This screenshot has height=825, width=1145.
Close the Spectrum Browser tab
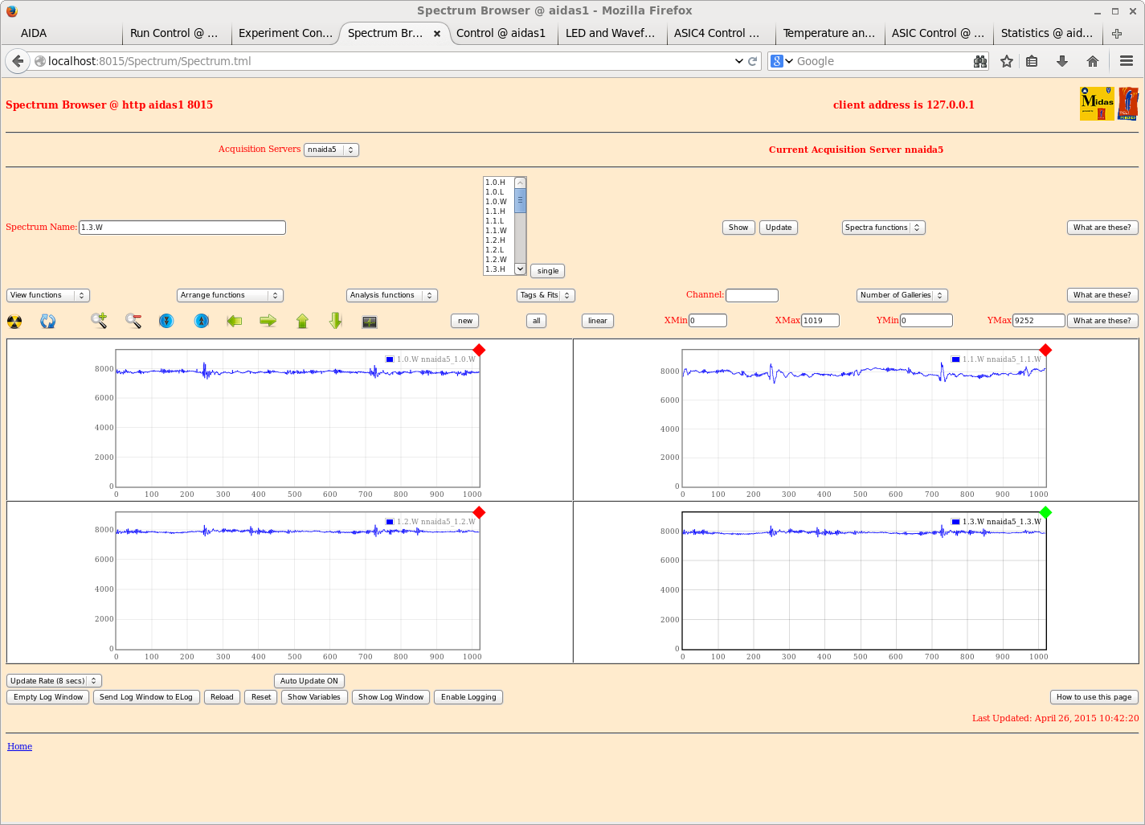437,34
